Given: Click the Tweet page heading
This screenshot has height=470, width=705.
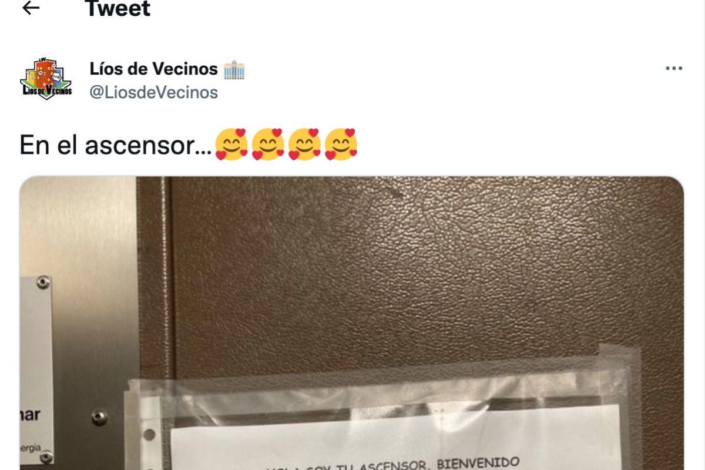Looking at the screenshot, I should [118, 8].
